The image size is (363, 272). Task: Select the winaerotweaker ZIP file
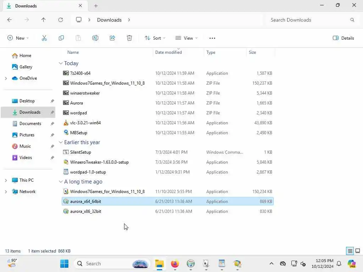(x=167, y=93)
